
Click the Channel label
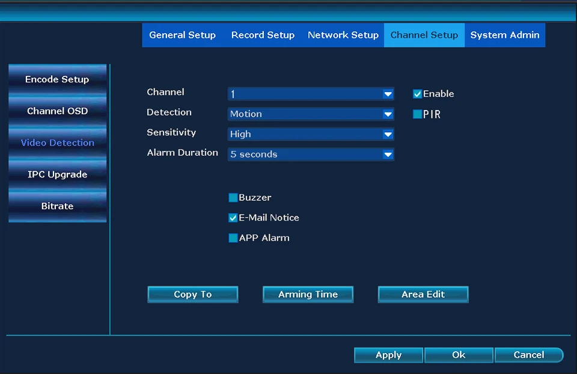point(166,92)
